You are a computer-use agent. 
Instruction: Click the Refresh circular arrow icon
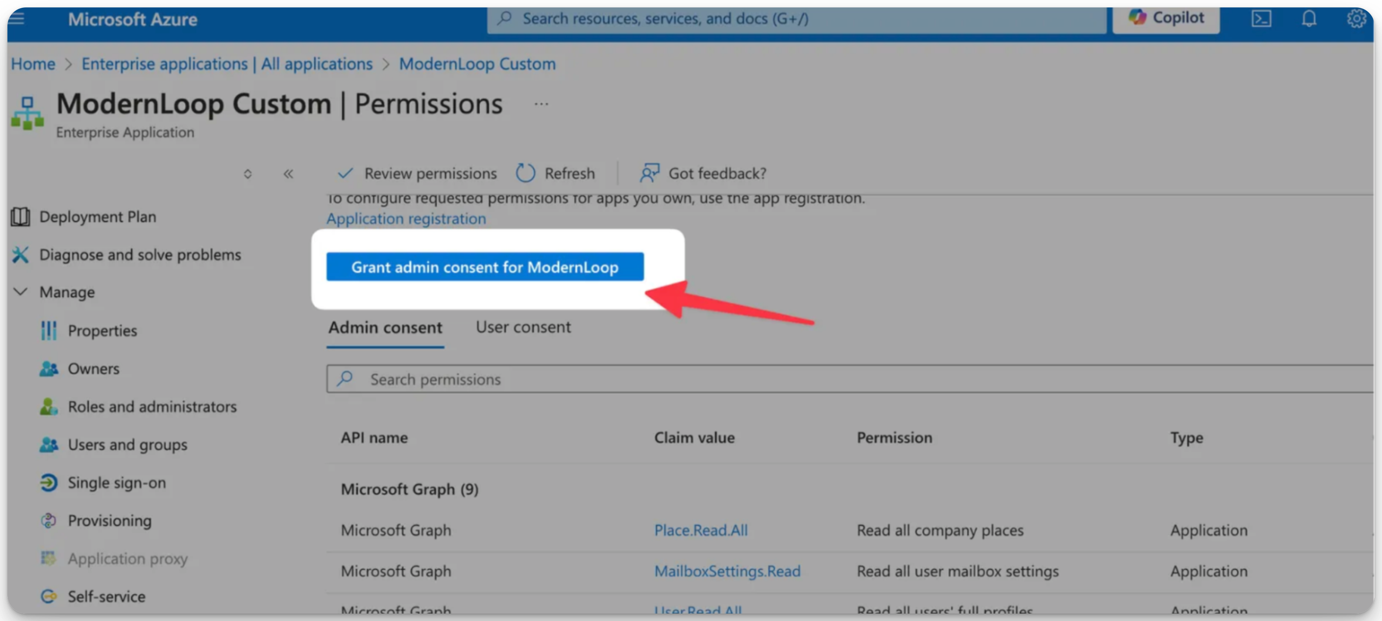click(525, 173)
